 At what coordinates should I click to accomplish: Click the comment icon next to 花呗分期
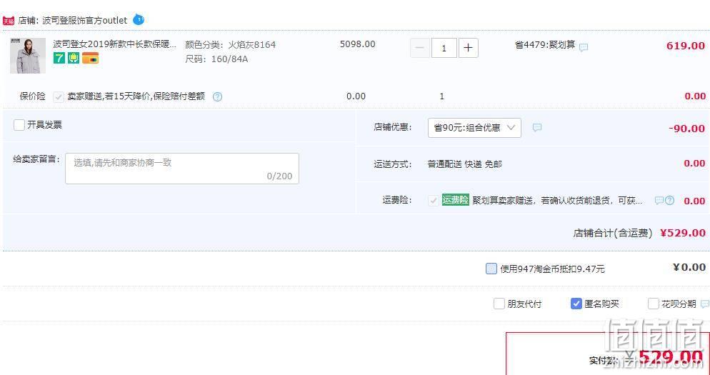[705, 304]
